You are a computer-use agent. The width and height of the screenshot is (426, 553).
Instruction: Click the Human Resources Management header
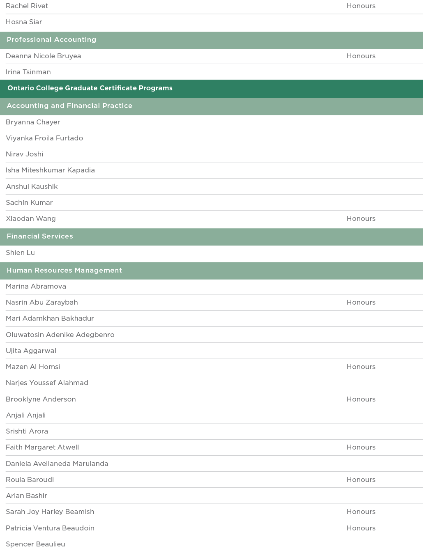pyautogui.click(x=64, y=271)
